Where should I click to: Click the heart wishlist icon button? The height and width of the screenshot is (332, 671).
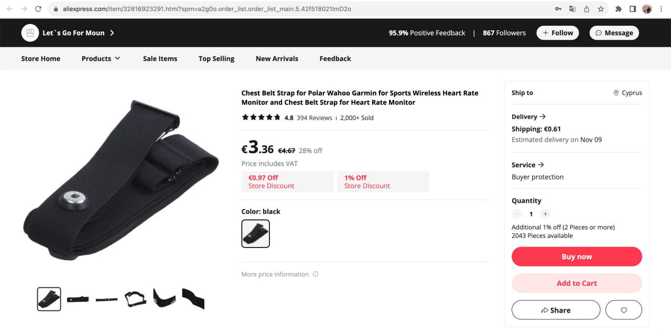623,310
